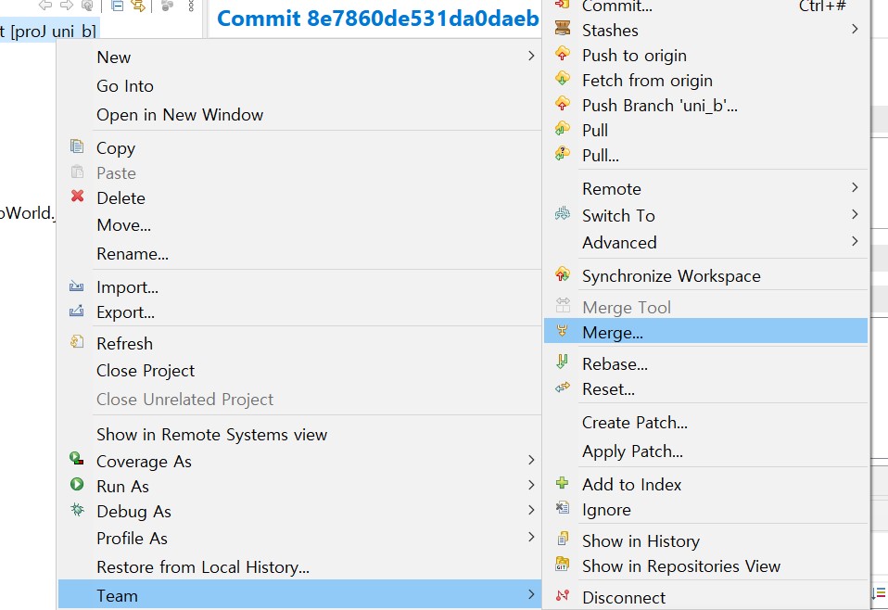Expand the Debug As submenu arrow
This screenshot has width=888, height=610.
click(531, 510)
